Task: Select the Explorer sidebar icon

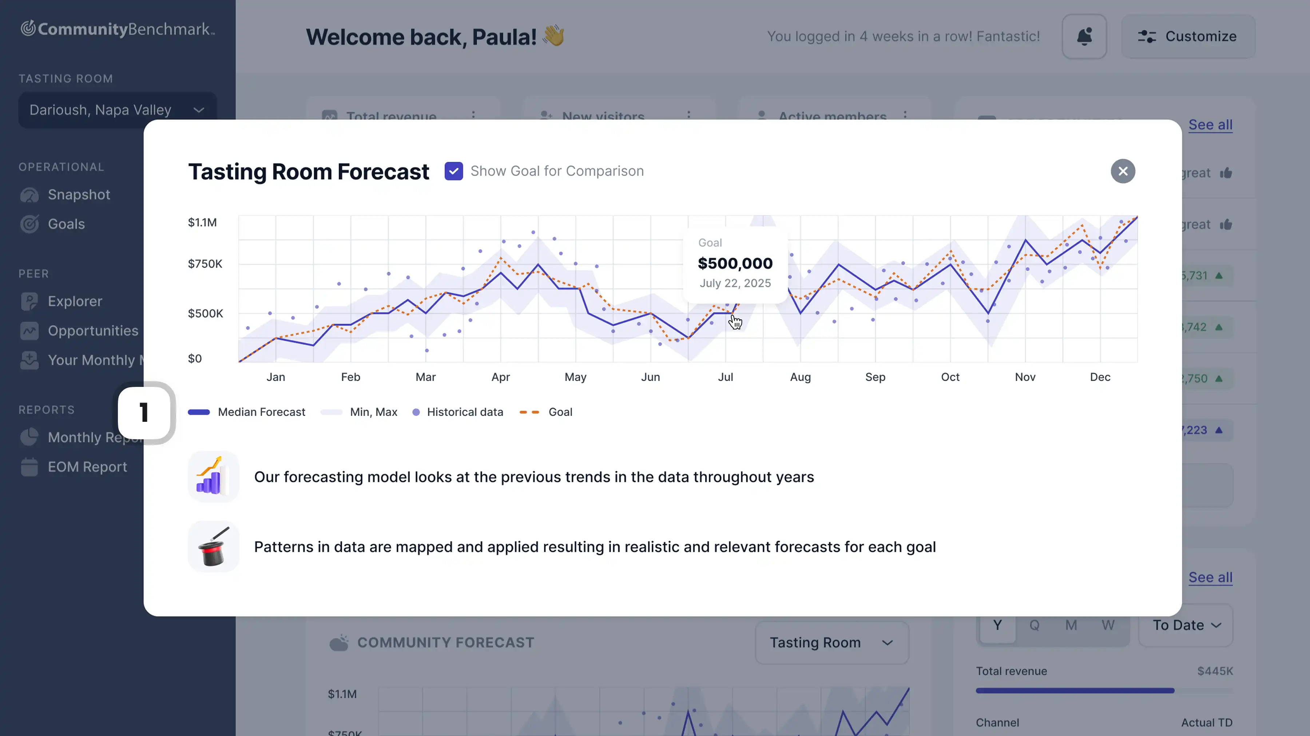Action: 29,301
